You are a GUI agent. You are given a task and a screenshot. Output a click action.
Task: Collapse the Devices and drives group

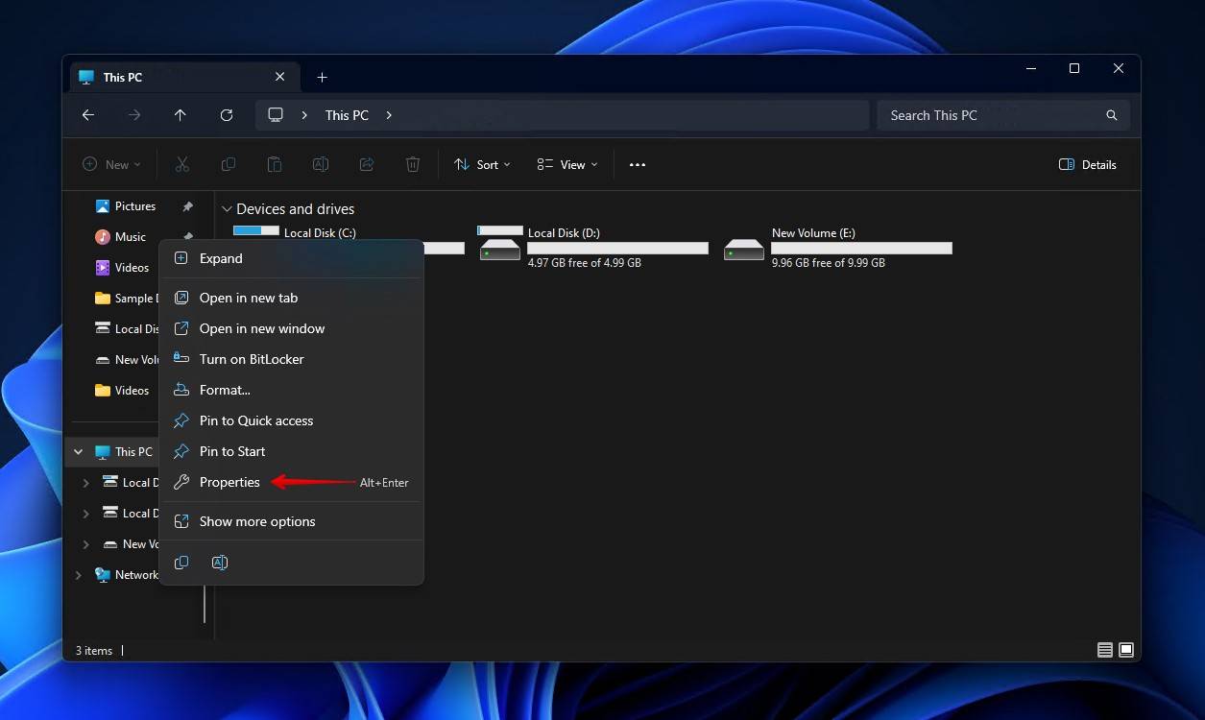pyautogui.click(x=228, y=209)
